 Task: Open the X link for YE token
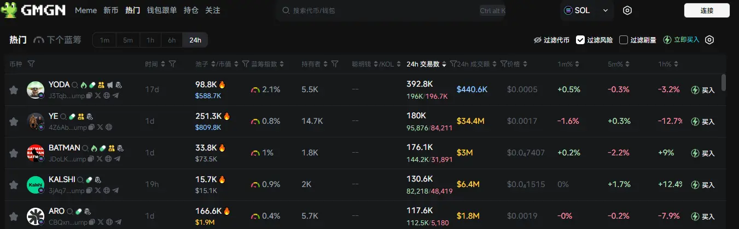click(x=99, y=128)
